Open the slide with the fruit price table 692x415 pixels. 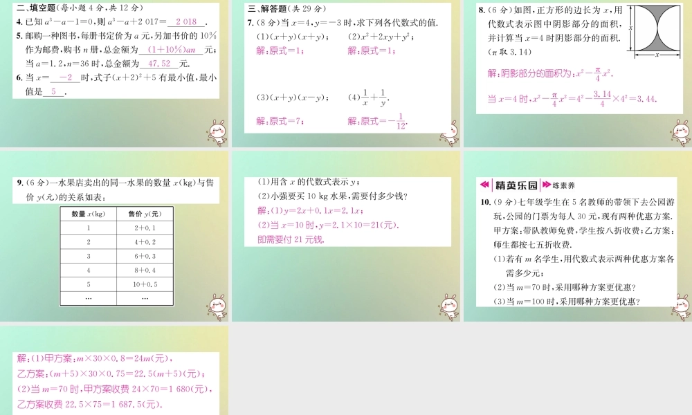(114, 237)
